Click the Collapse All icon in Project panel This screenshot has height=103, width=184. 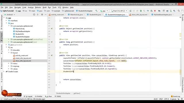click(38, 15)
